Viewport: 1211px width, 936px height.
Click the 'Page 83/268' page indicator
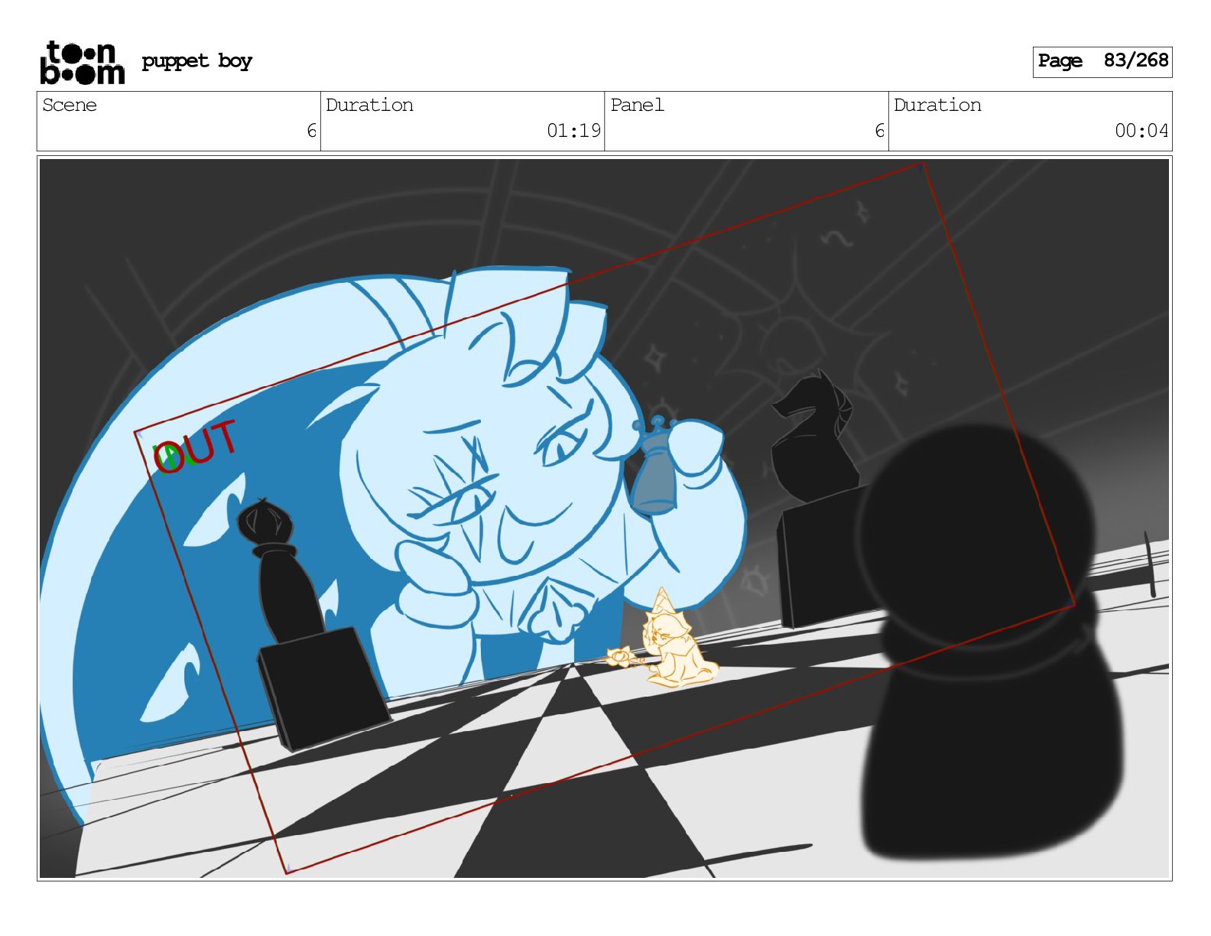point(1102,61)
